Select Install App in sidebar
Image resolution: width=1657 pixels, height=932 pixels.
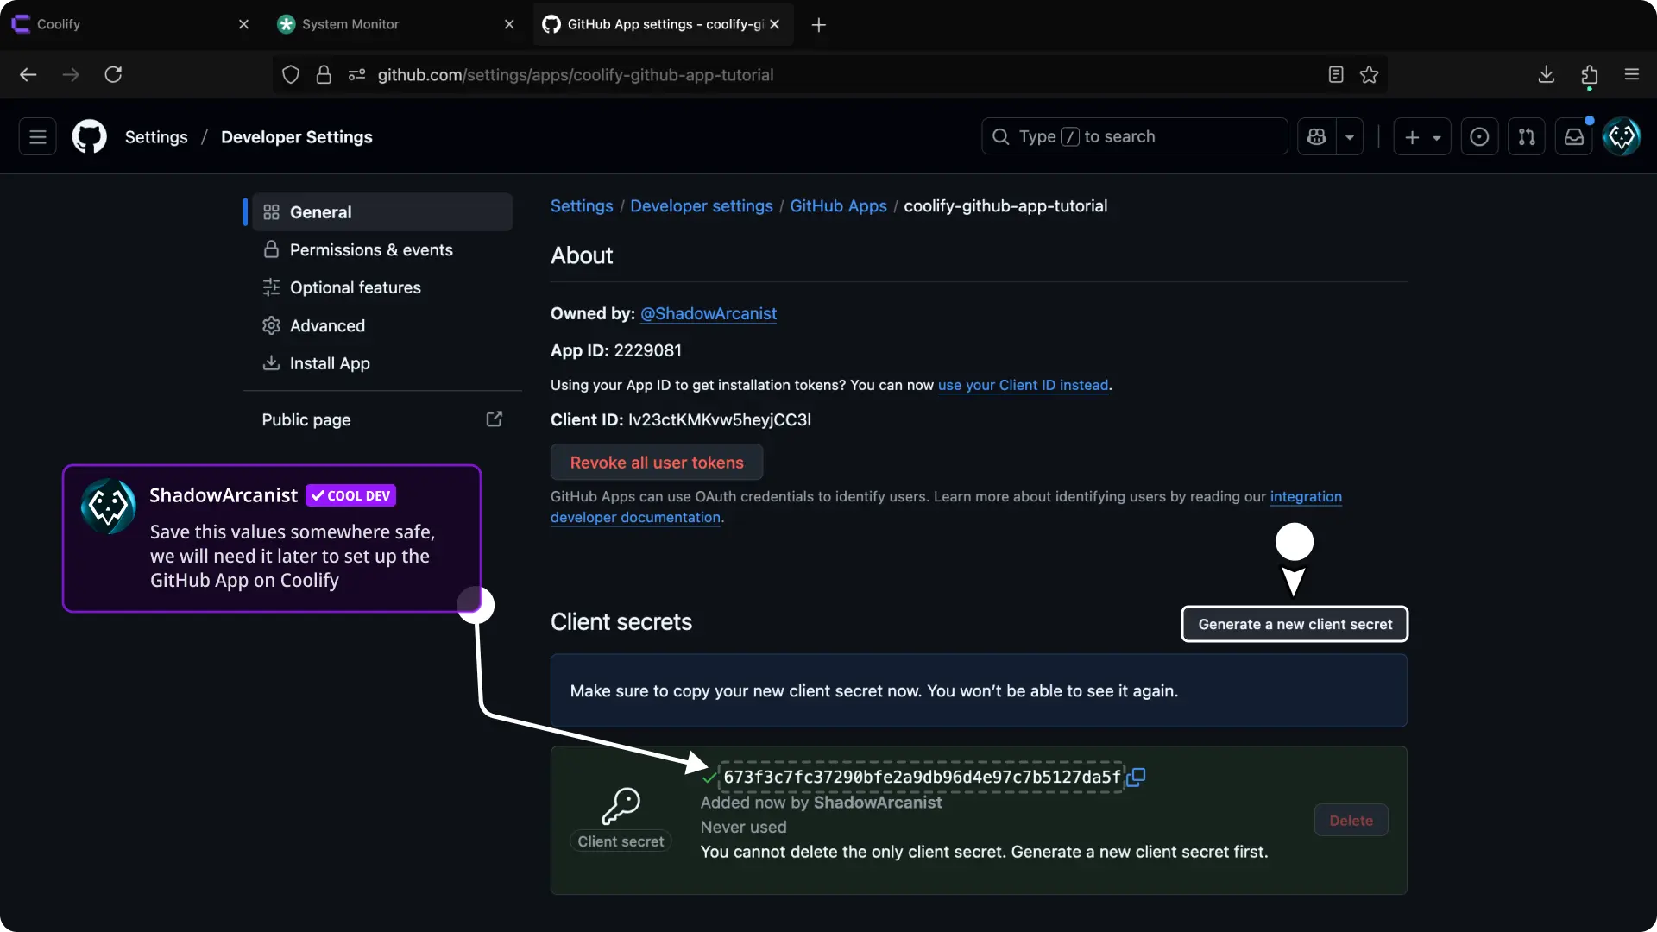[x=330, y=363]
